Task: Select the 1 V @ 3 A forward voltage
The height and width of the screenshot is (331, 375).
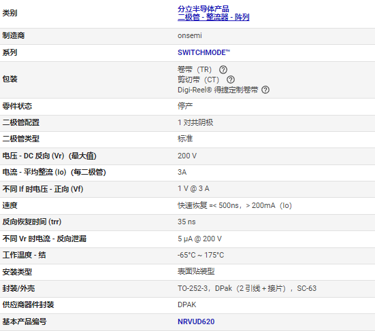Action: (x=193, y=188)
